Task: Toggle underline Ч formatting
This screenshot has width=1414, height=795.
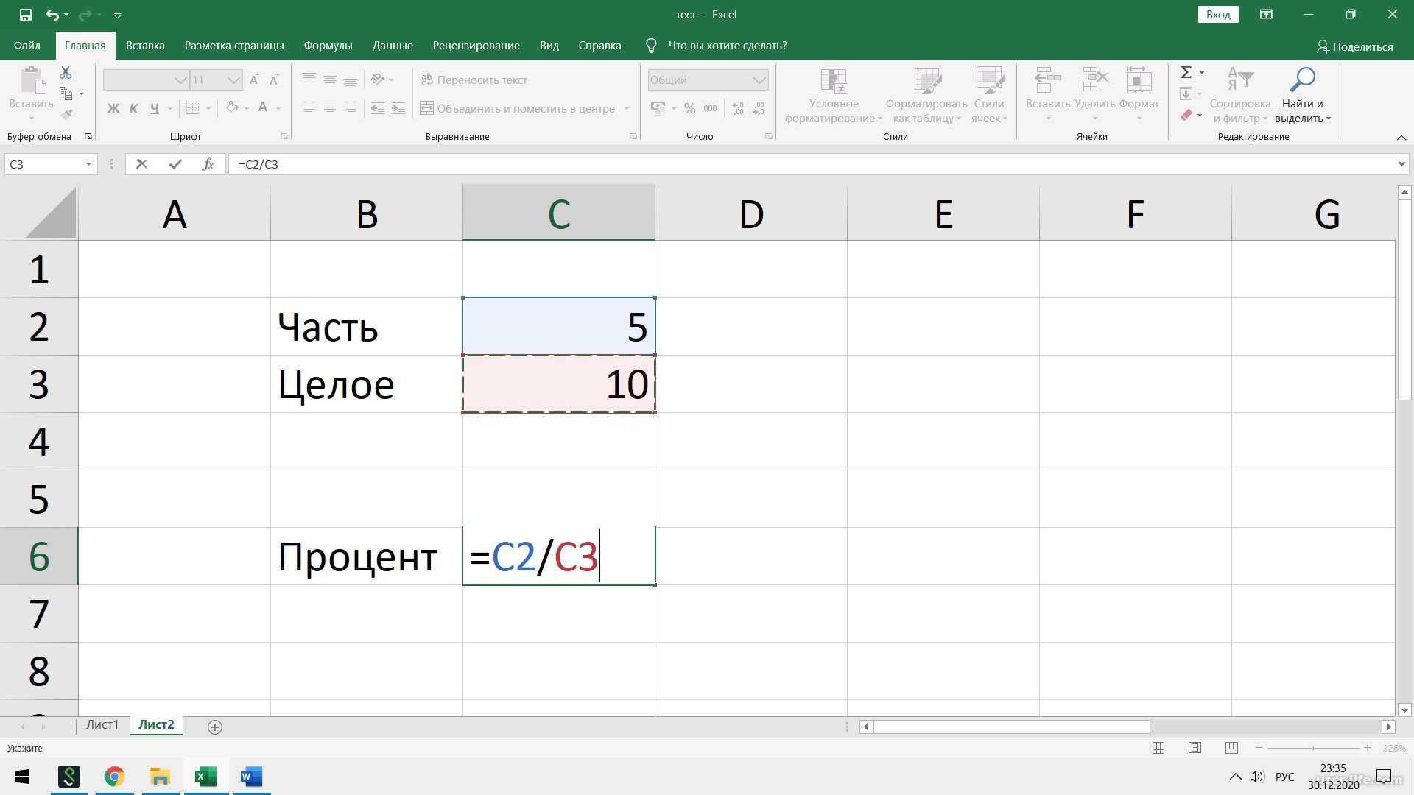Action: (x=154, y=108)
